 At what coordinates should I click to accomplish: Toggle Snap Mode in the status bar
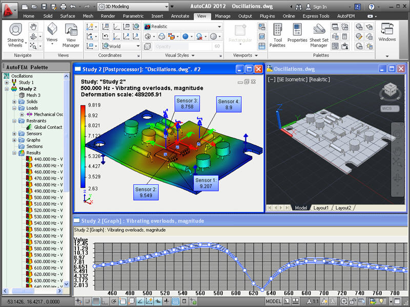pyautogui.click(x=87, y=301)
